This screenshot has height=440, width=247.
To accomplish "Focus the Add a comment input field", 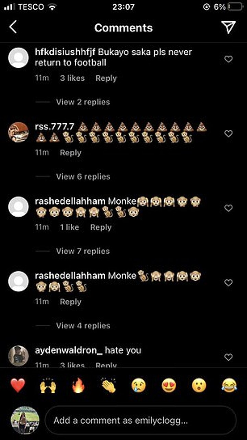I will coord(140,420).
